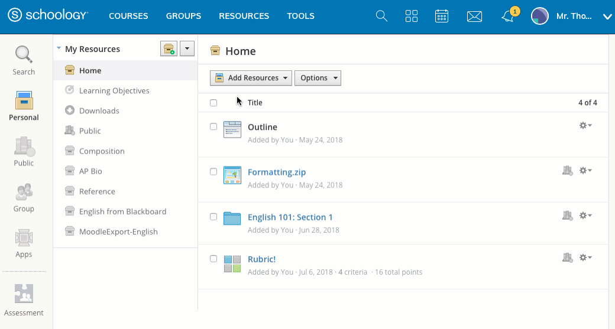Select the AP Bio collection
Viewport: 615px width, 329px height.
click(x=90, y=171)
